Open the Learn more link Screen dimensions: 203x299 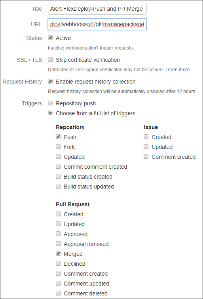click(177, 70)
